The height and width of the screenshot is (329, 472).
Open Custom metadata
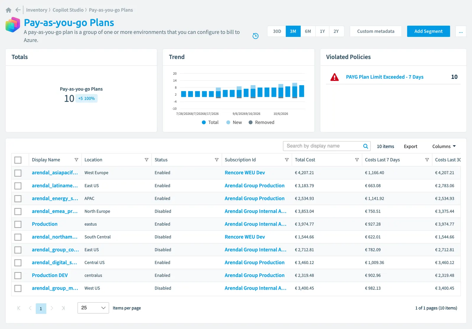[376, 31]
